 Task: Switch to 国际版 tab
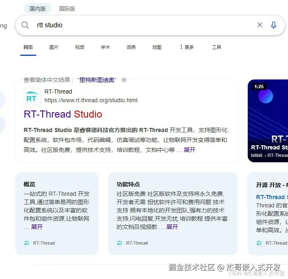pyautogui.click(x=67, y=9)
